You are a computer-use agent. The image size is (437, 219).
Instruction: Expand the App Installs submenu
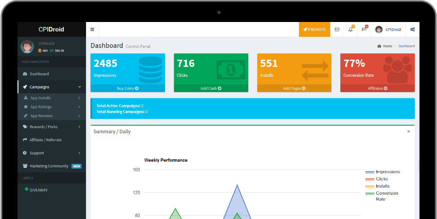[x=52, y=98]
